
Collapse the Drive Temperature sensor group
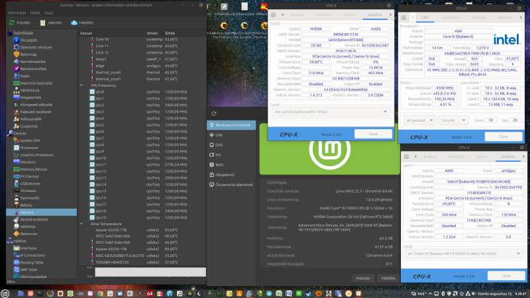click(81, 224)
